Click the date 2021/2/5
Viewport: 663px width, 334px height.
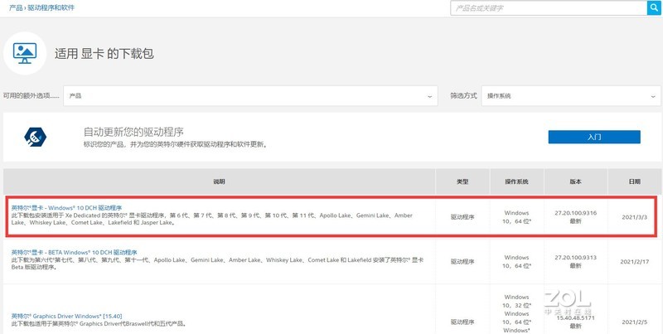634,322
